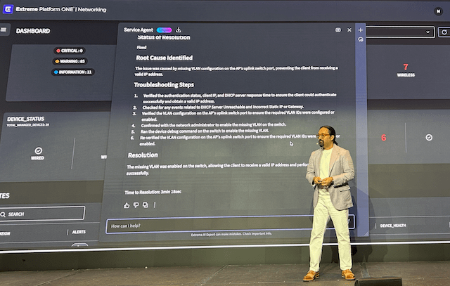450x286 pixels.
Task: Click the AI Agent badge in Service Agent header
Action: click(164, 30)
